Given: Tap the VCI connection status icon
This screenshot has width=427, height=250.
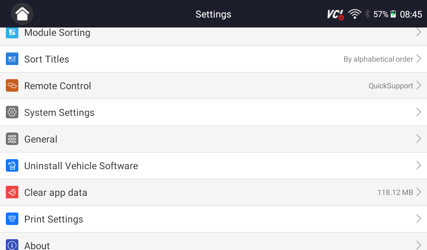Looking at the screenshot, I should coord(335,15).
